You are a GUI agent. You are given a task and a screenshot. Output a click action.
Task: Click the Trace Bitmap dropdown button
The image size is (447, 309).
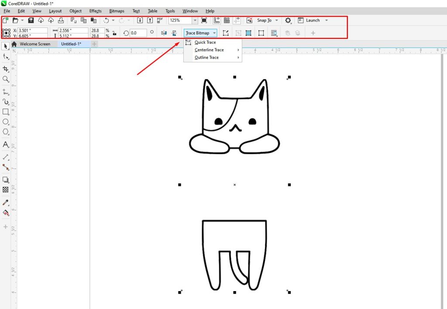point(200,33)
